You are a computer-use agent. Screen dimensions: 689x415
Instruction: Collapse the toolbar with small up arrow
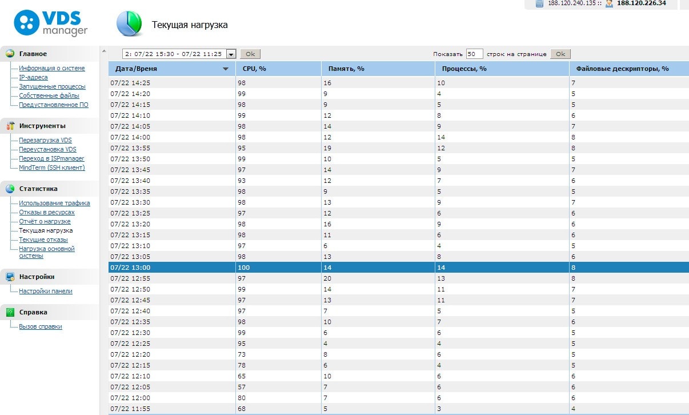[104, 51]
